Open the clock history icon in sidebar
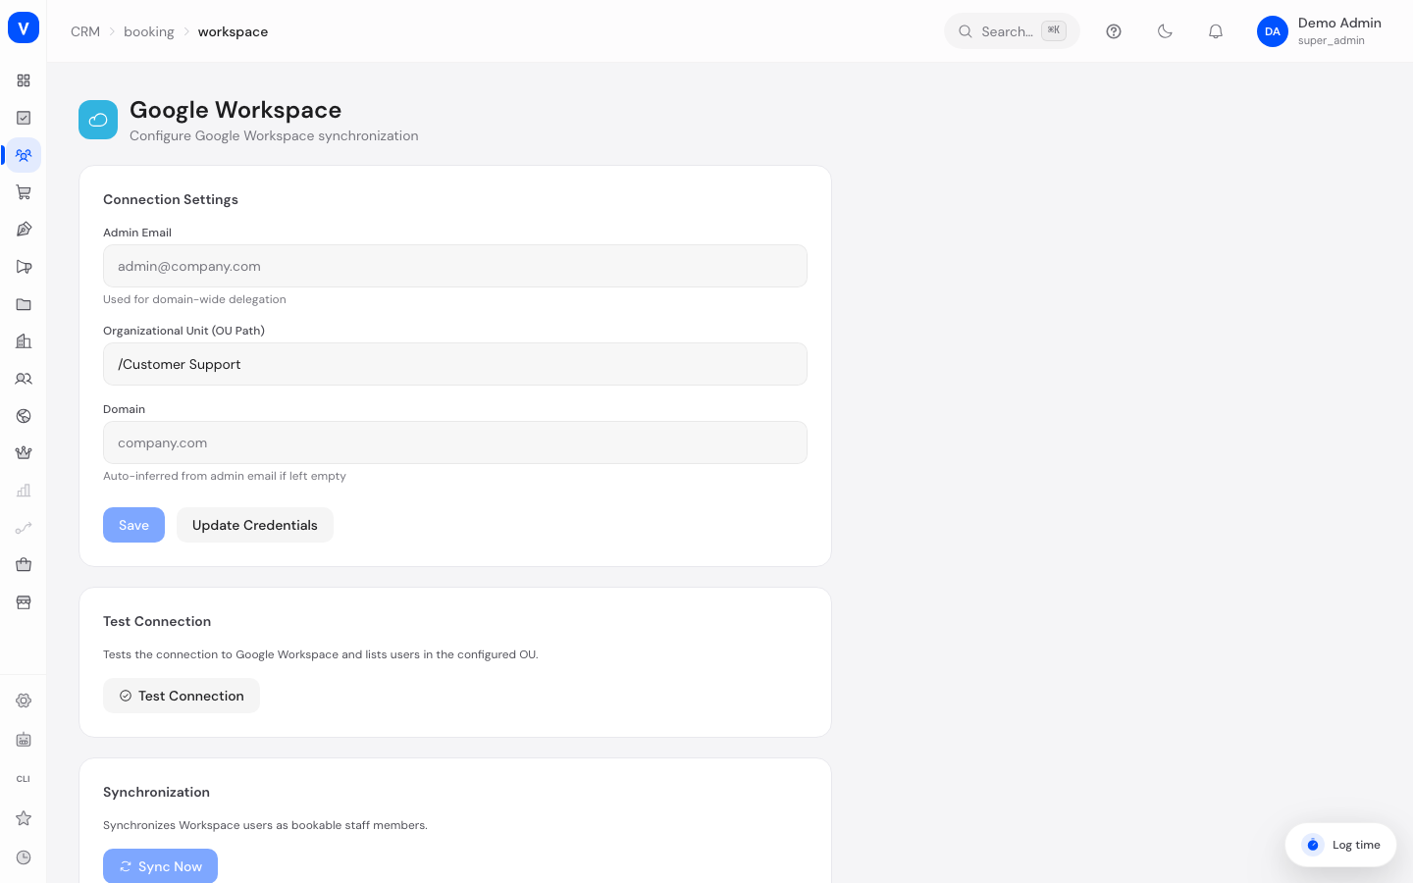 click(24, 857)
